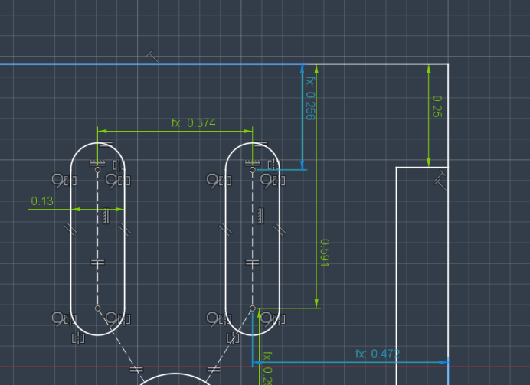This screenshot has height=385, width=530.
Task: Click the tangent constraint at left slot's lower-left corner
Action: (58, 319)
